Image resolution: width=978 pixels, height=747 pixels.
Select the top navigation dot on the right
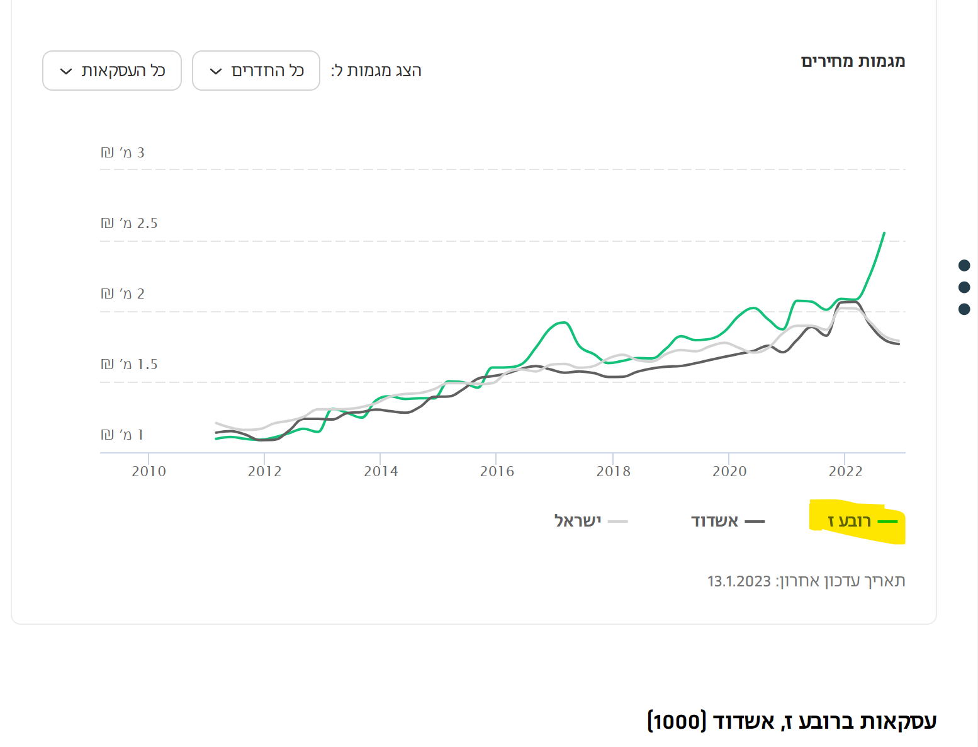(964, 265)
